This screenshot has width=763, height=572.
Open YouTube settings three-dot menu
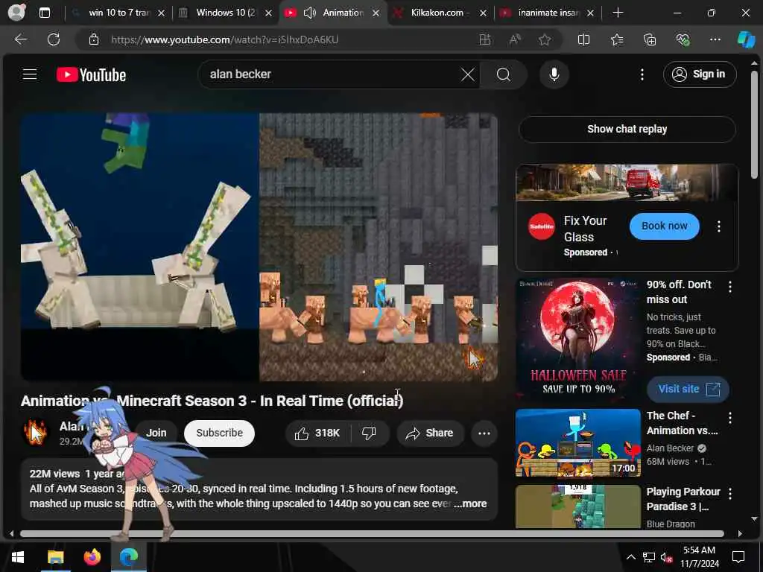pos(642,74)
